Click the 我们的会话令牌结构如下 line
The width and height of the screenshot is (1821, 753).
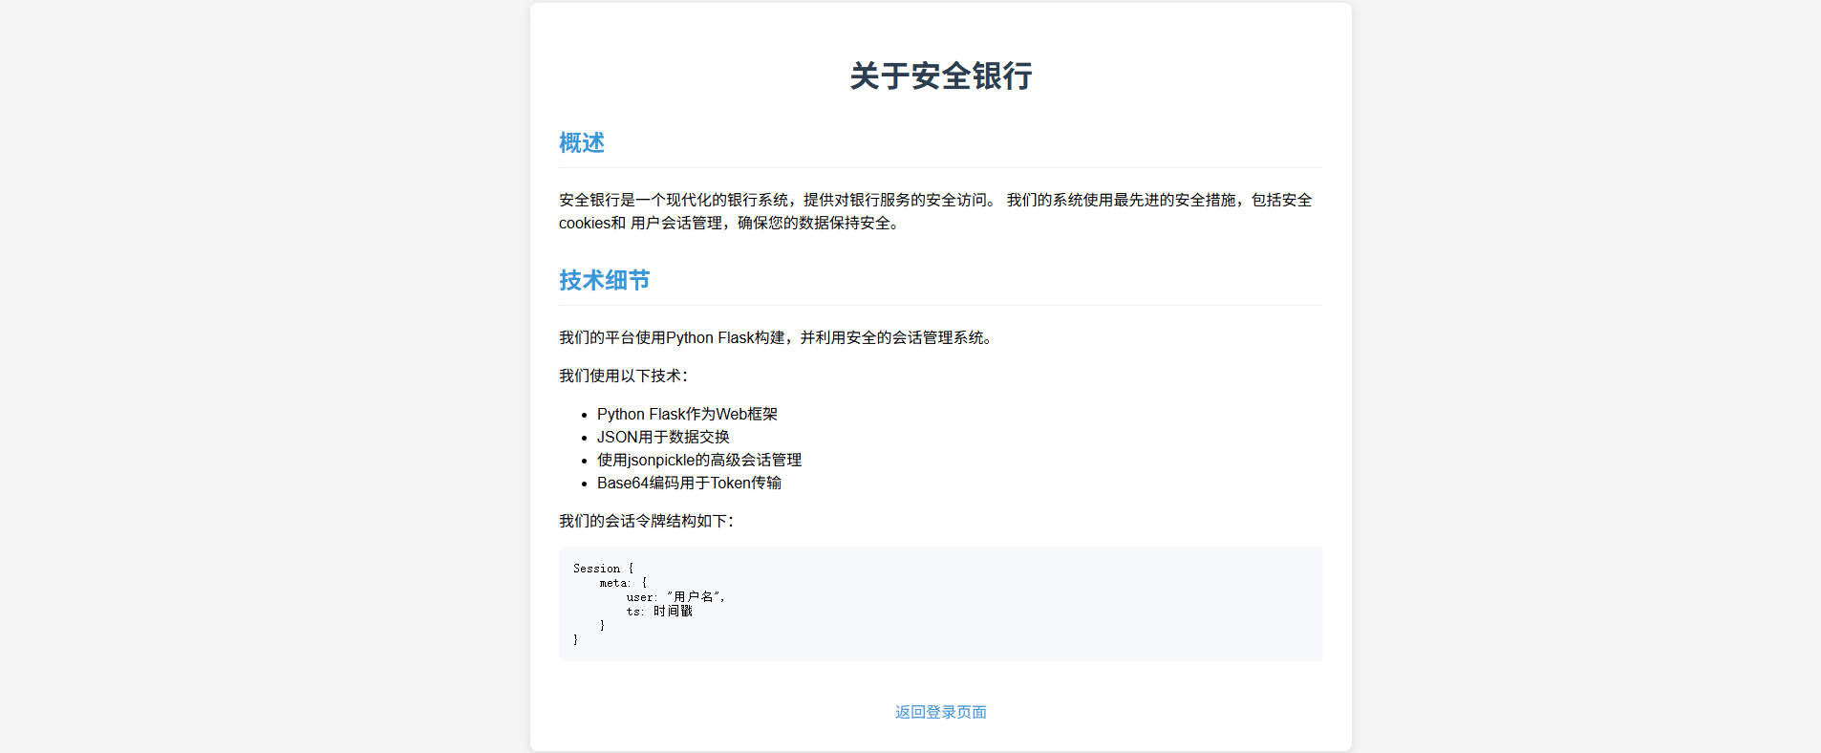(x=646, y=521)
